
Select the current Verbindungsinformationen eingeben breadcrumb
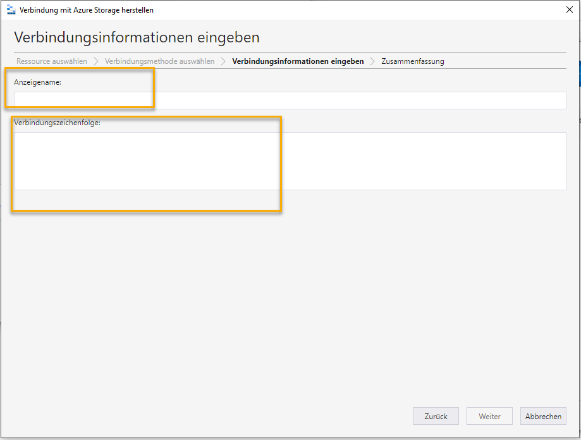click(298, 61)
